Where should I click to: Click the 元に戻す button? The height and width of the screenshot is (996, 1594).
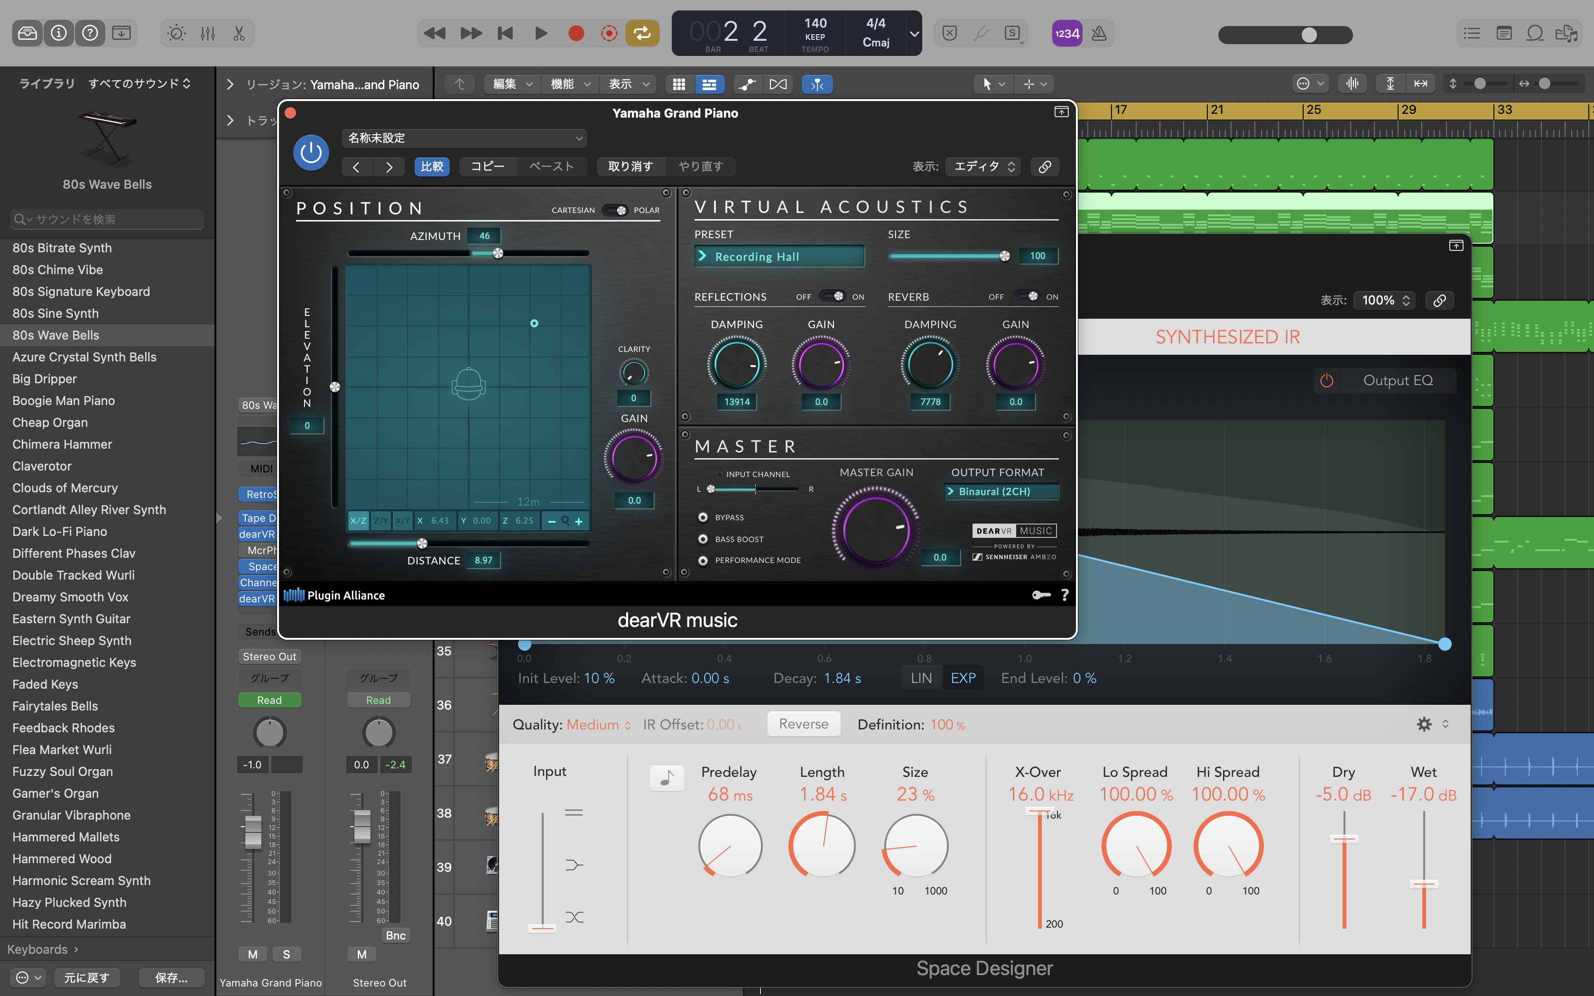point(86,978)
